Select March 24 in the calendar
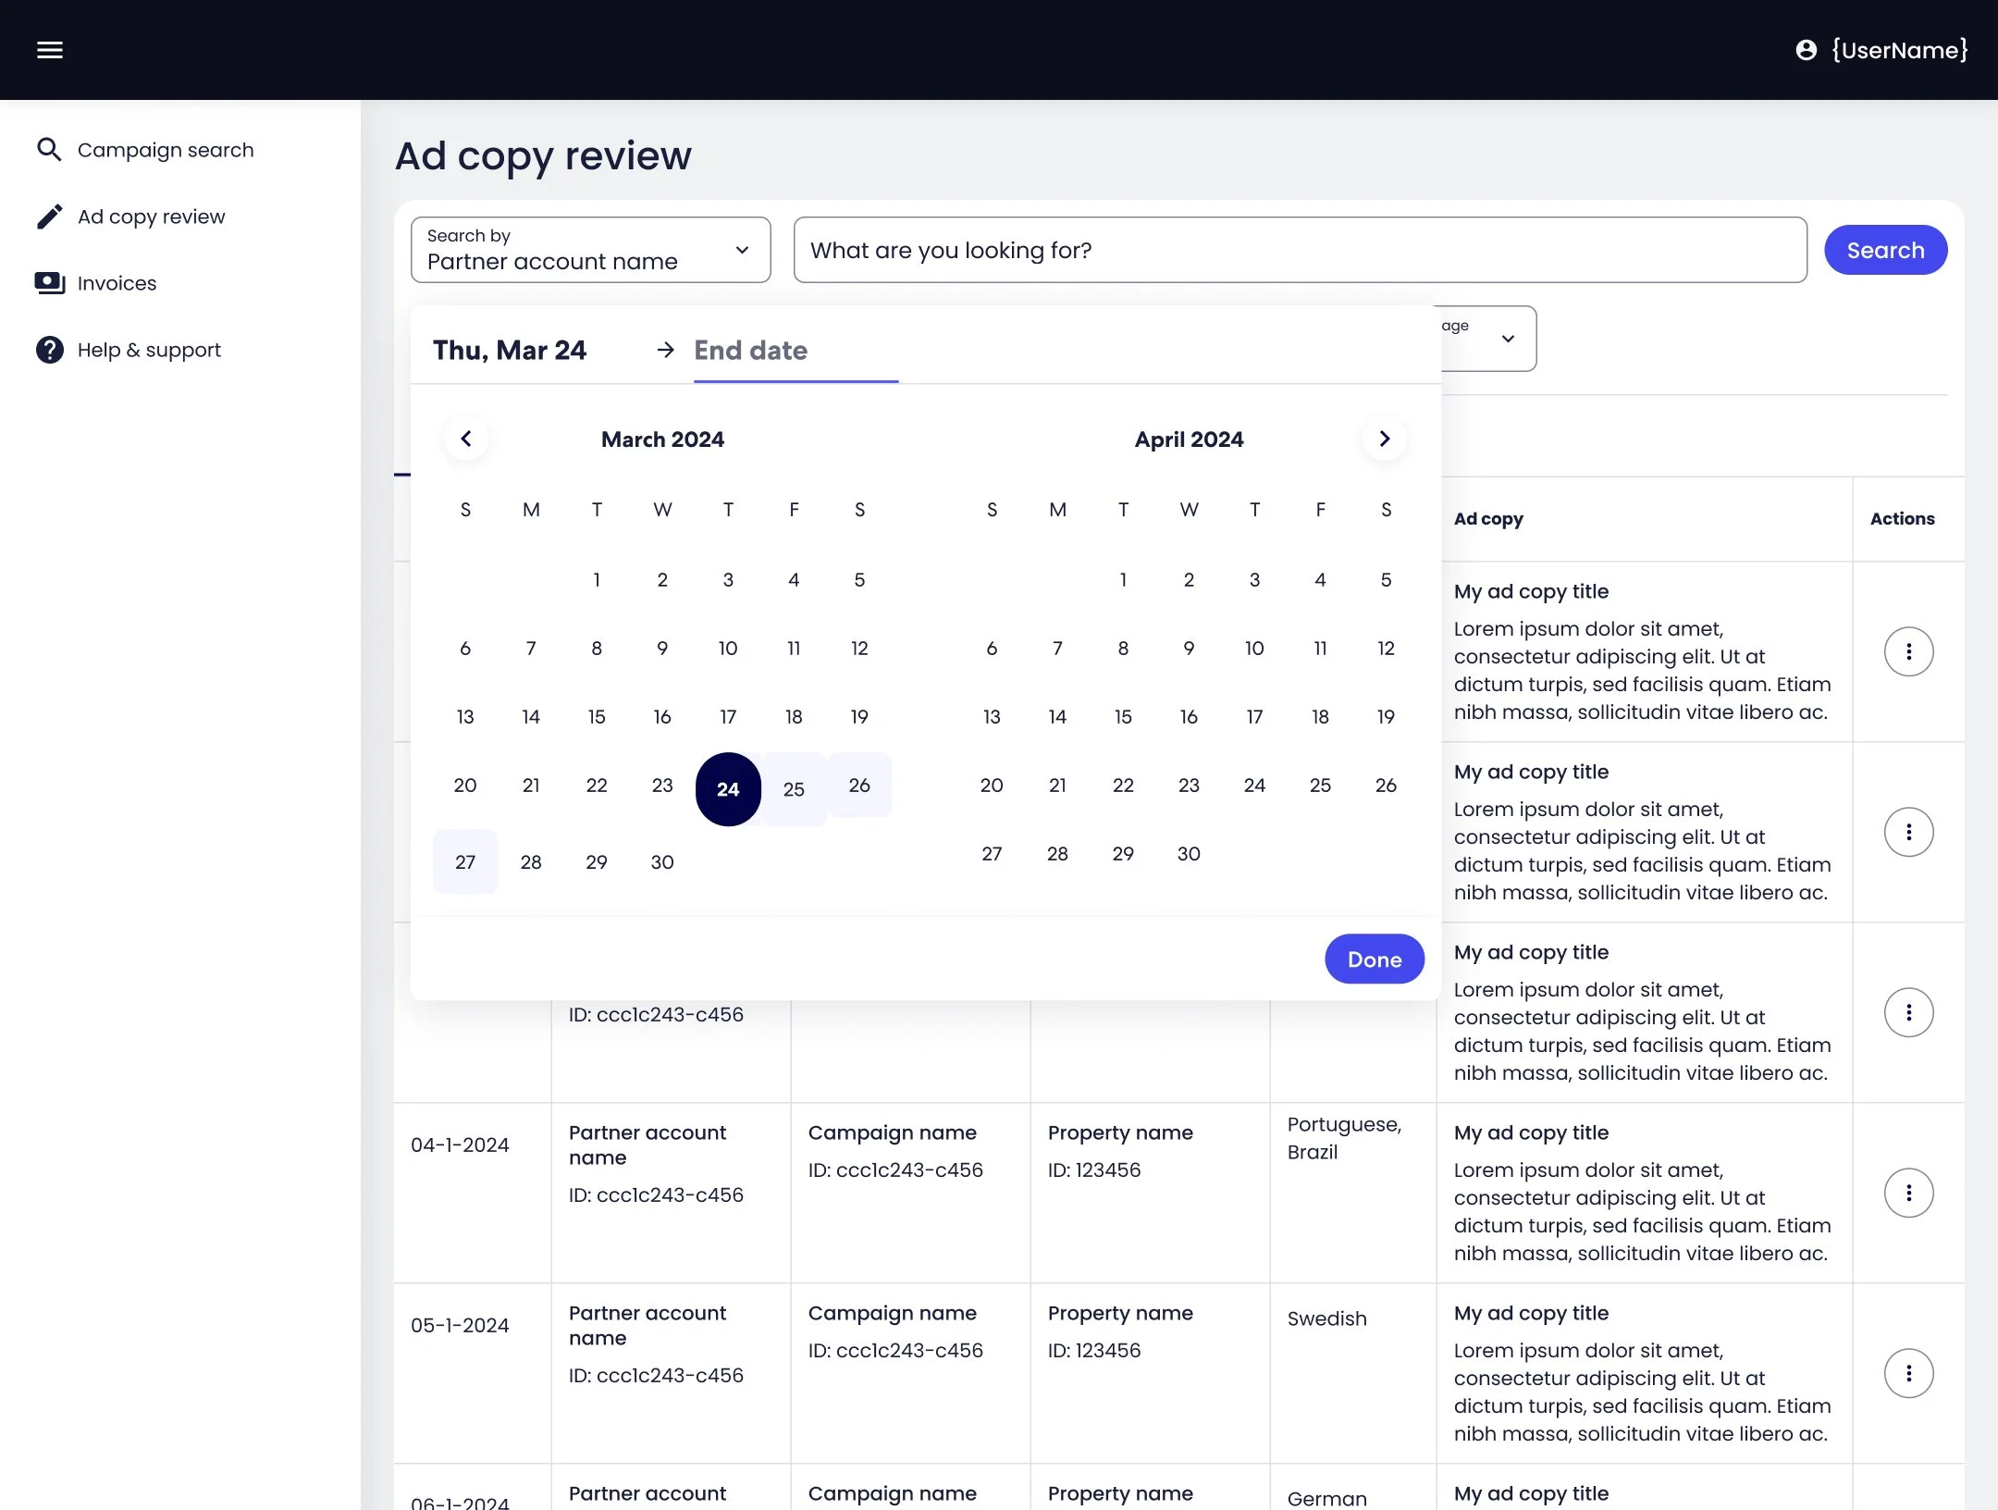This screenshot has width=1998, height=1510. click(728, 789)
